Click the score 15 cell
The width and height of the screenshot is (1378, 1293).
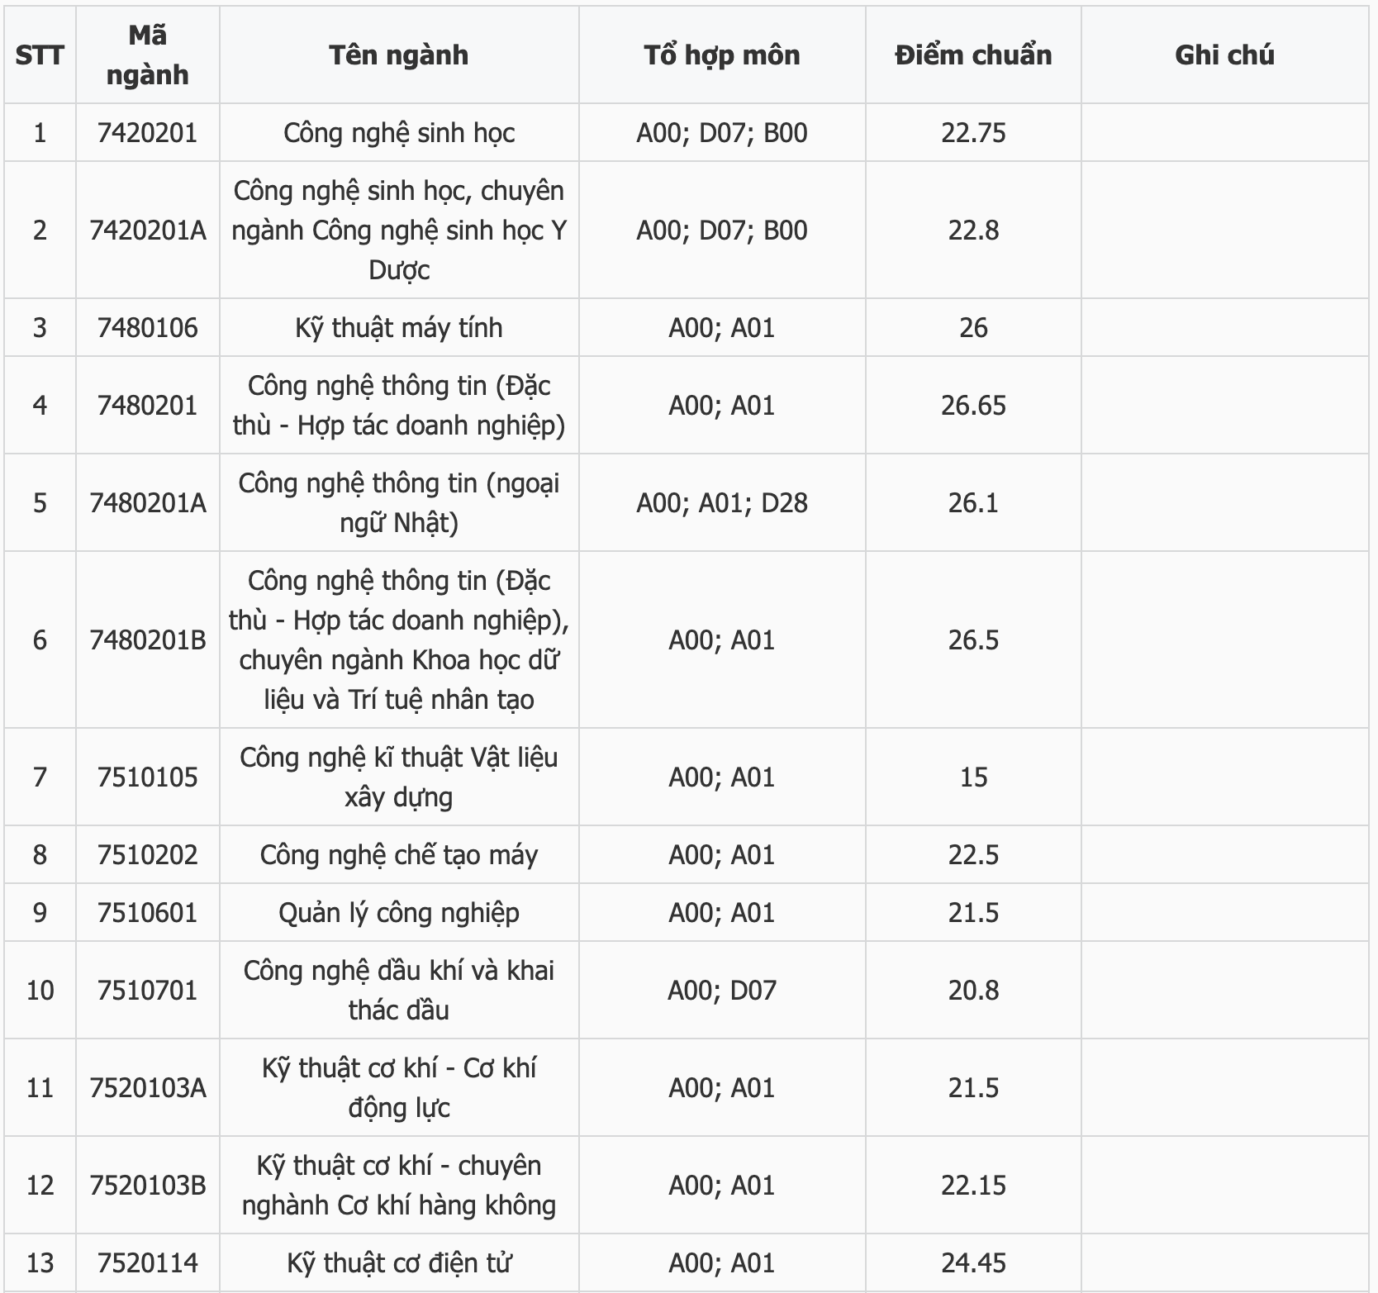tap(973, 777)
